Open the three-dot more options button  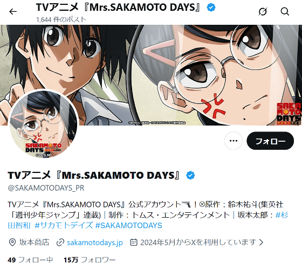click(x=234, y=141)
